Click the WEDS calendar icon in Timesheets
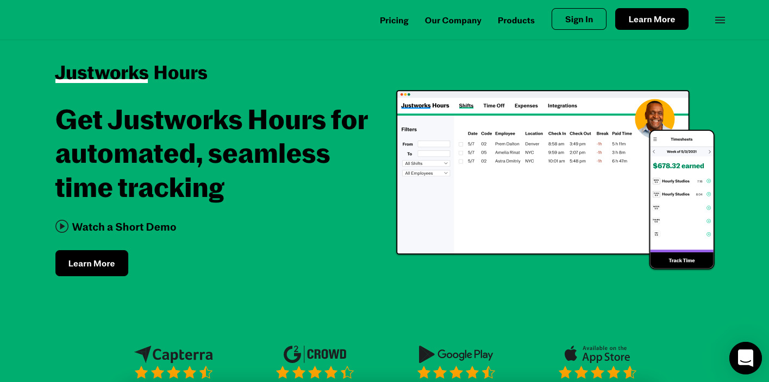This screenshot has height=382, width=769. 656,207
